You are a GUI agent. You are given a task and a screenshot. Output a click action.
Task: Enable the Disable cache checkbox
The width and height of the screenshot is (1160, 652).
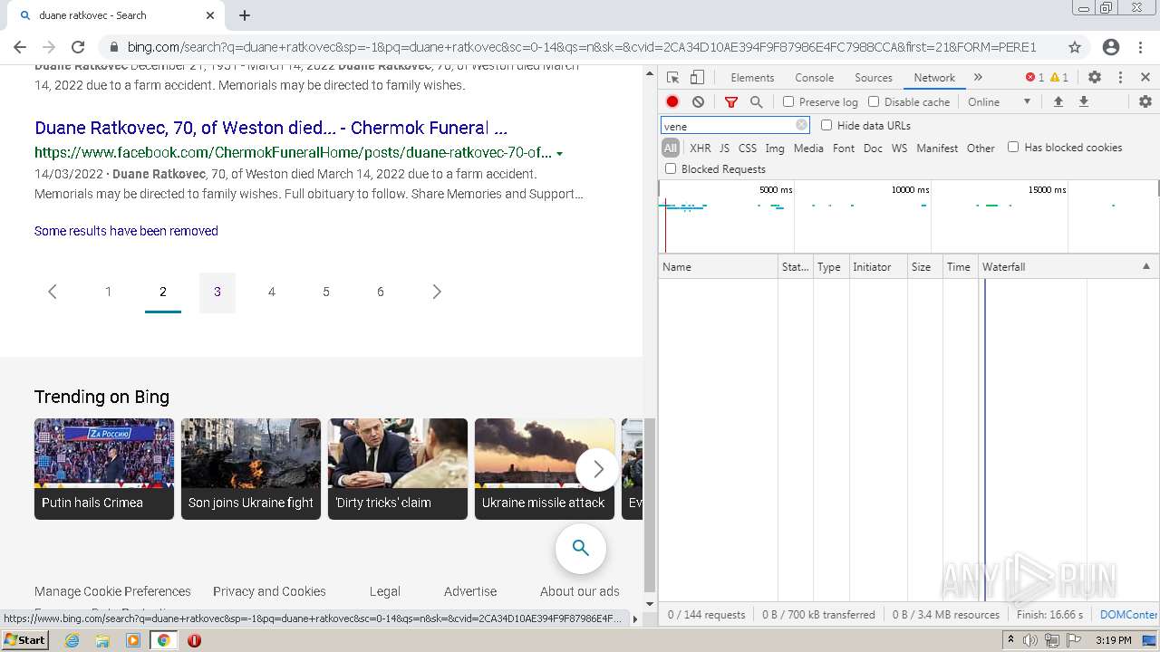click(874, 101)
